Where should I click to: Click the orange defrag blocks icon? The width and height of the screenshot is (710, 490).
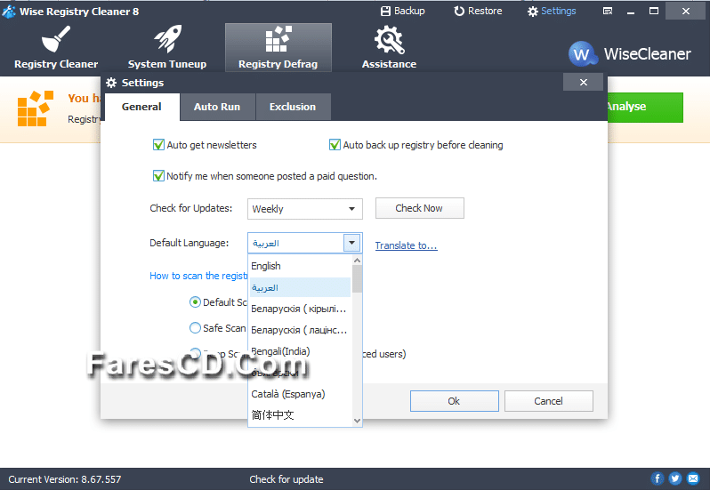click(36, 108)
